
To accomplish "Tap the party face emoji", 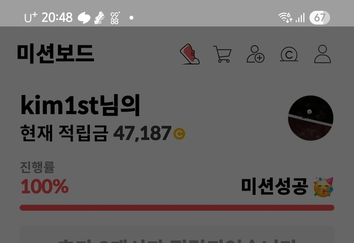I will click(324, 187).
